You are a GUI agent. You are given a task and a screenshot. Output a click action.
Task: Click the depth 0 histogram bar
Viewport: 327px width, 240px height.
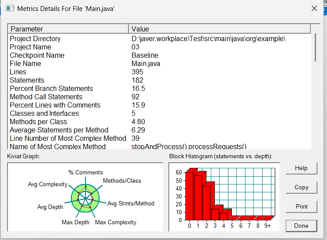[x=189, y=196]
